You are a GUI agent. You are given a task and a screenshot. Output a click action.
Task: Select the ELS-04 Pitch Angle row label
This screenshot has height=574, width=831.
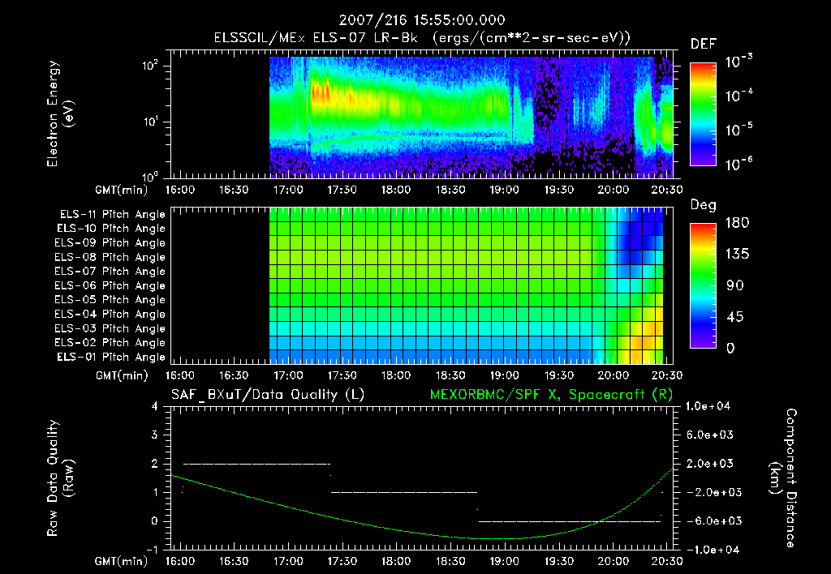[110, 314]
